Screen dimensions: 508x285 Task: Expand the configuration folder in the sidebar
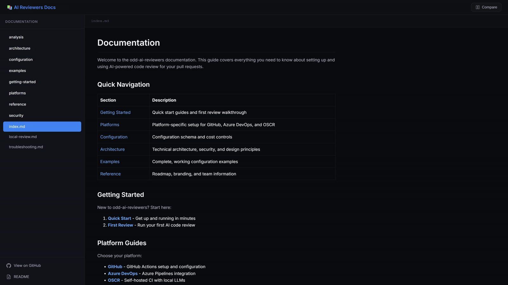click(42, 60)
